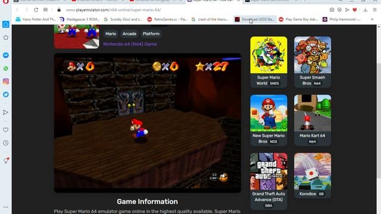Open the Philip Hammond bookmark
The height and width of the screenshot is (214, 381).
(x=342, y=19)
